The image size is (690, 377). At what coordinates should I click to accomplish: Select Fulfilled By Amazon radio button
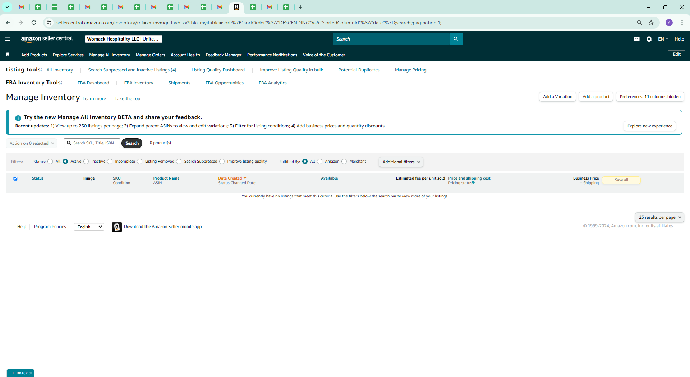click(x=320, y=162)
